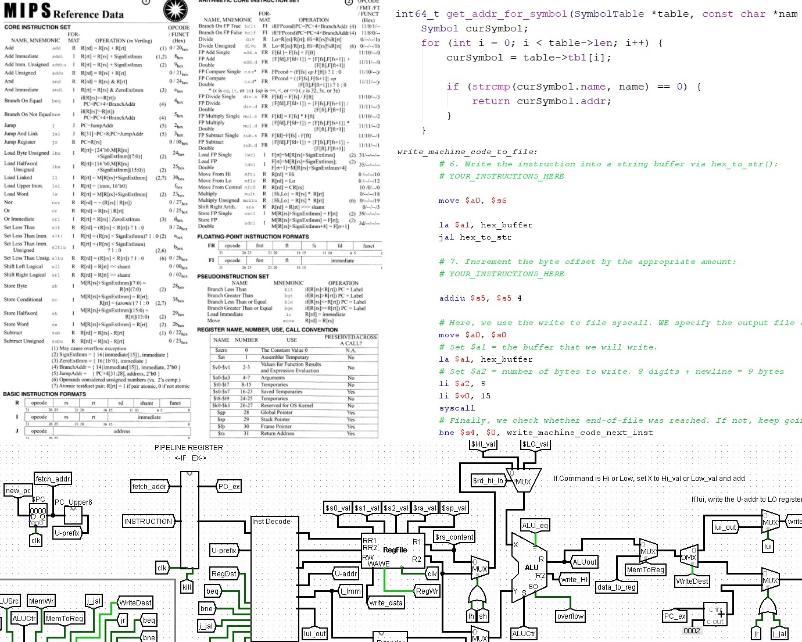Adjust the 0002 constant value
This screenshot has height=642, width=802.
coord(692,629)
